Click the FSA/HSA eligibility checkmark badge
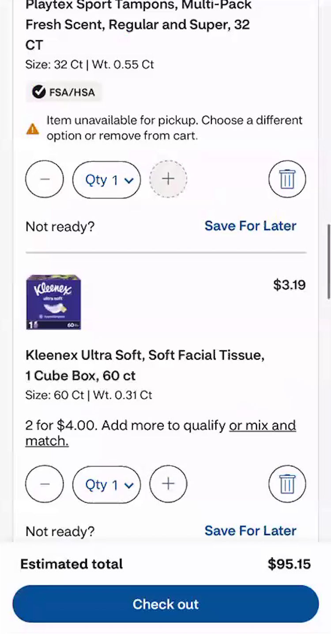The height and width of the screenshot is (634, 331). click(x=39, y=92)
